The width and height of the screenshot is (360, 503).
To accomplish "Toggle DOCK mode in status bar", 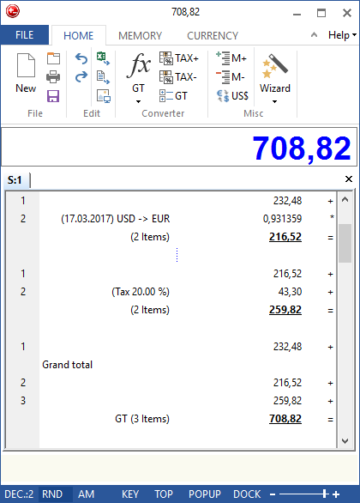I will 247,494.
